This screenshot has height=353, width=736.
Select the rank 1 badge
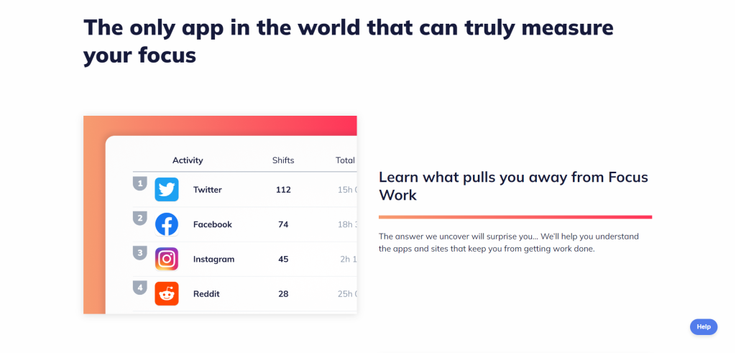[140, 183]
